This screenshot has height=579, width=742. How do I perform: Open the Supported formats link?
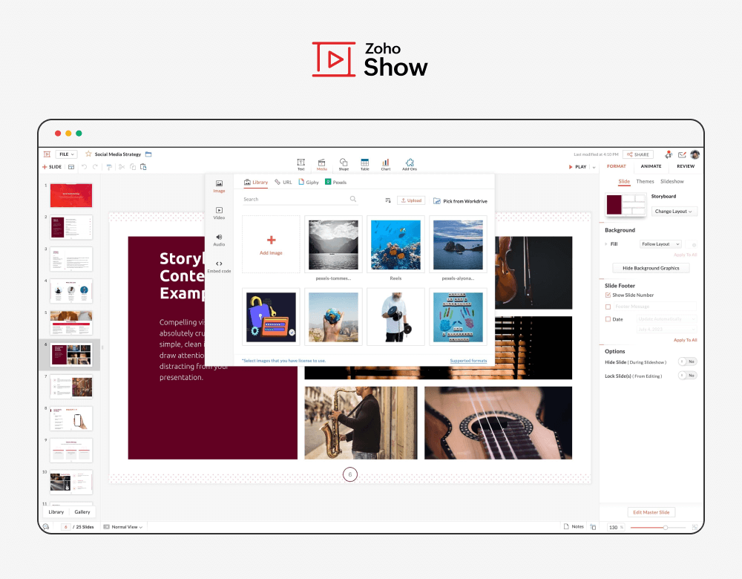468,361
